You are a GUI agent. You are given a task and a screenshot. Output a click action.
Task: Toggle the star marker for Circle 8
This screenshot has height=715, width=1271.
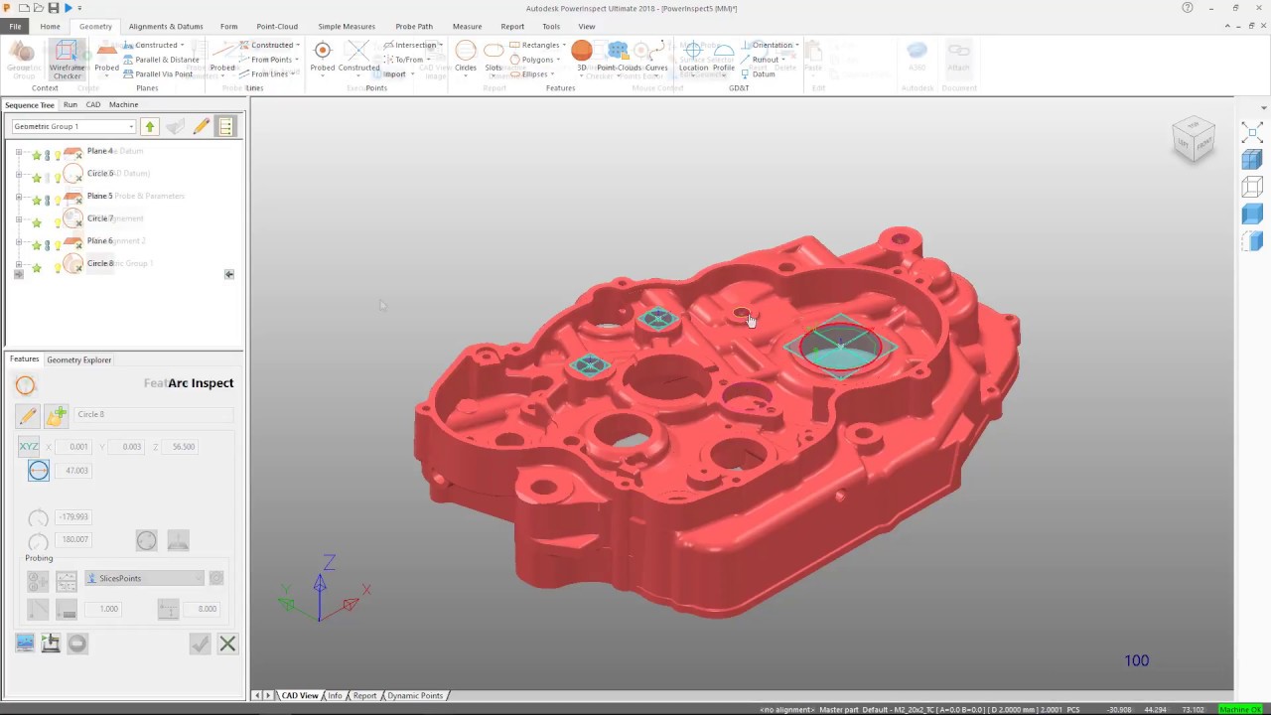[x=37, y=267]
